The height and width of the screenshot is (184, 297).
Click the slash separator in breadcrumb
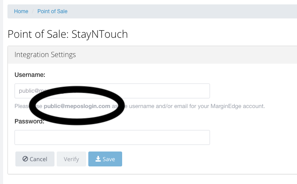coord(33,11)
